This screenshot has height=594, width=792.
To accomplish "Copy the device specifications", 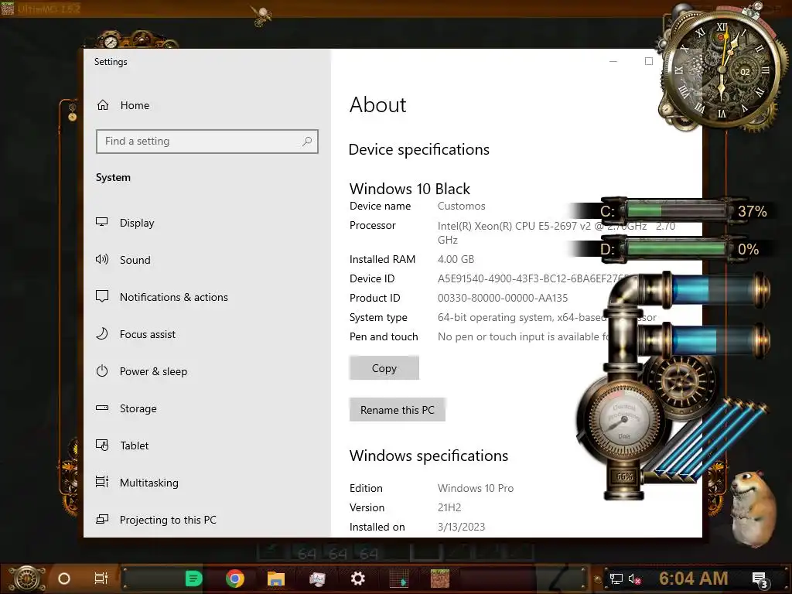I will point(384,368).
